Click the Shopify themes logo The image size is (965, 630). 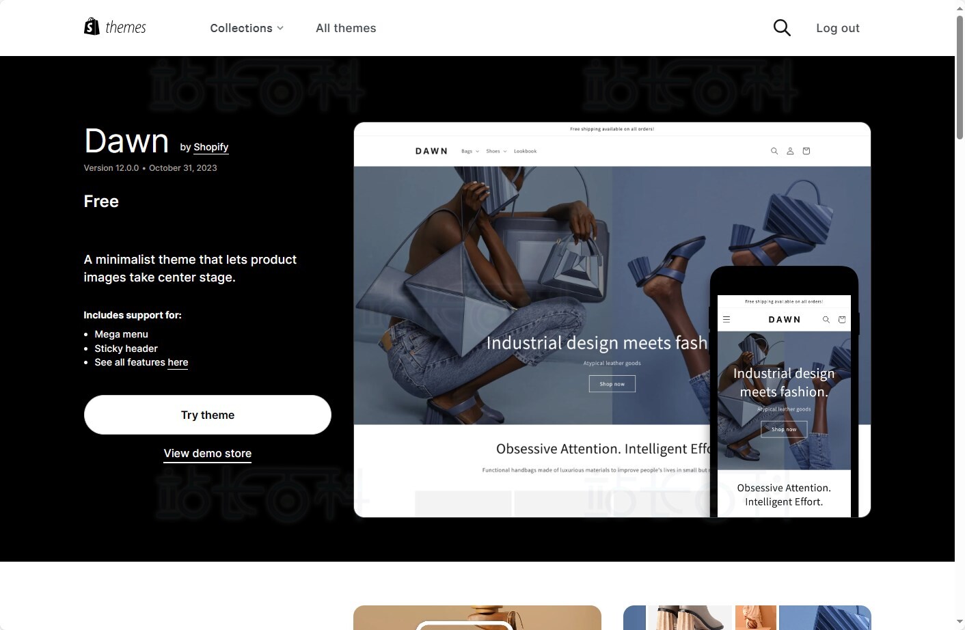pyautogui.click(x=115, y=27)
